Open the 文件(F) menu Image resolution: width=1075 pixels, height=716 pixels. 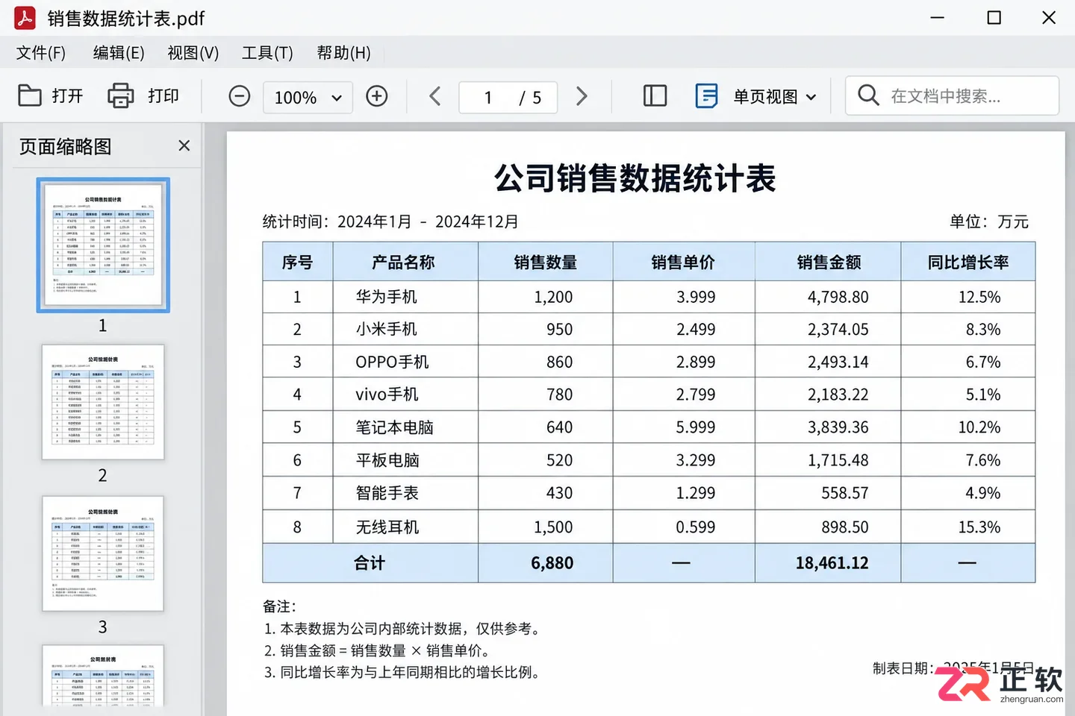click(x=41, y=53)
